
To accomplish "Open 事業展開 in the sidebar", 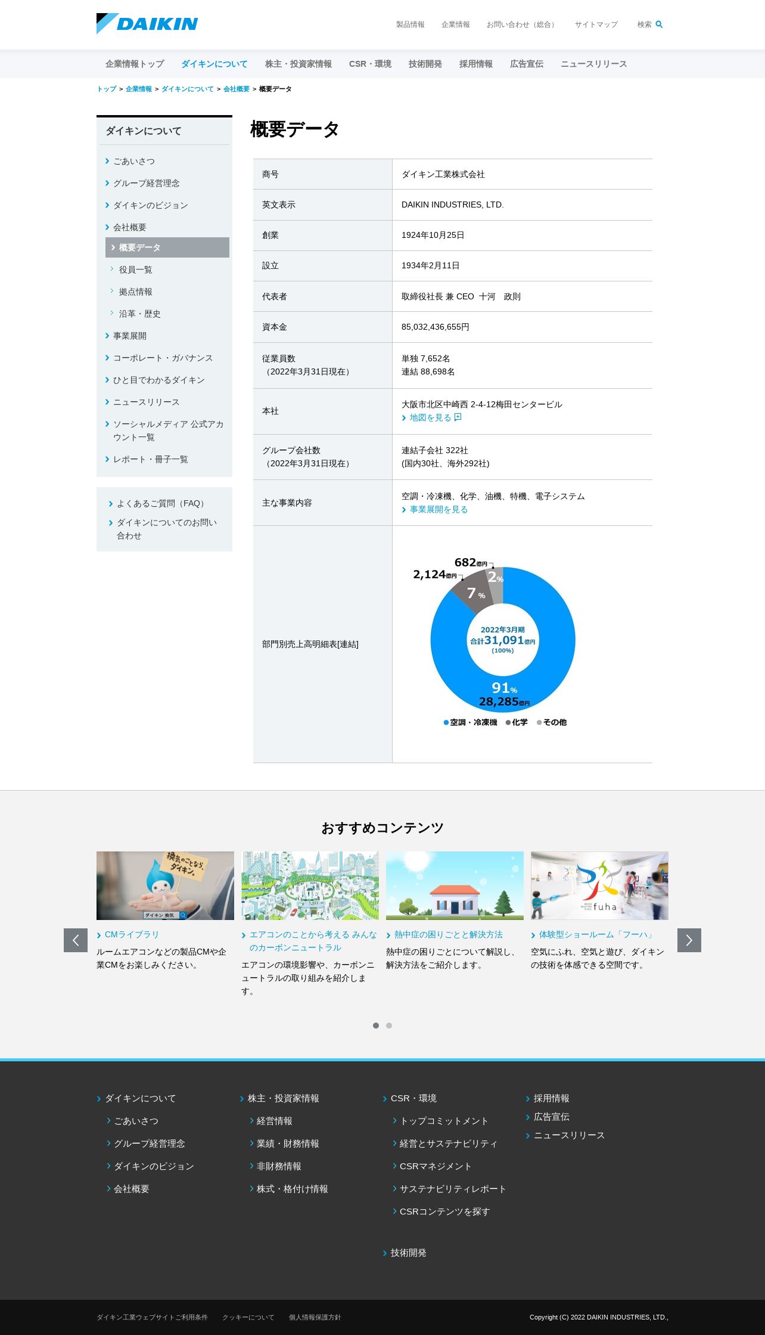I will tap(130, 336).
